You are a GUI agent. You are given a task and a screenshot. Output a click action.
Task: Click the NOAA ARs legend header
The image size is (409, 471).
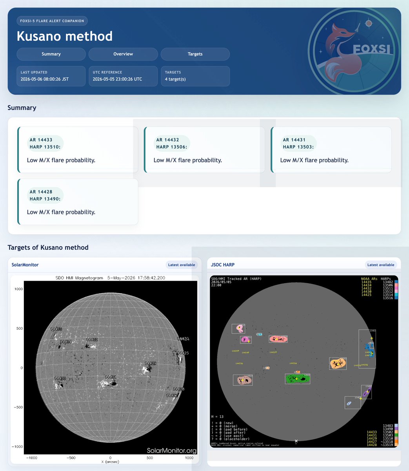click(x=370, y=279)
